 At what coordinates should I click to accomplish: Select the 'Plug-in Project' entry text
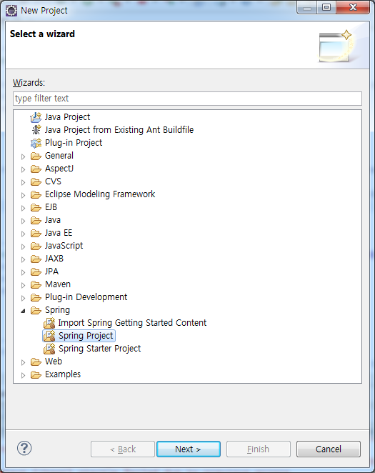coord(74,143)
